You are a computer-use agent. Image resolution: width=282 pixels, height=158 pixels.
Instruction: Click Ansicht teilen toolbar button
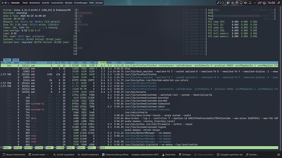coord(37,155)
